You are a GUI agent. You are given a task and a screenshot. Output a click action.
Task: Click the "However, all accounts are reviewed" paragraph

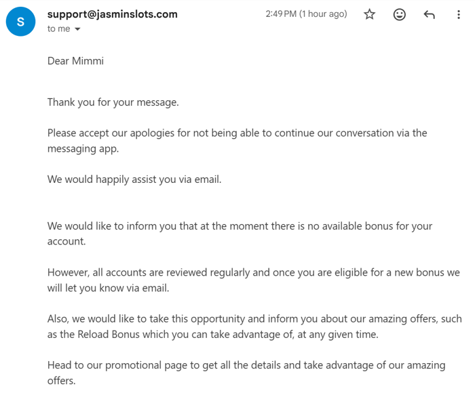click(x=254, y=280)
